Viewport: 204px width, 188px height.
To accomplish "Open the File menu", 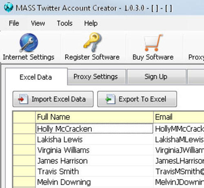I will [14, 23].
